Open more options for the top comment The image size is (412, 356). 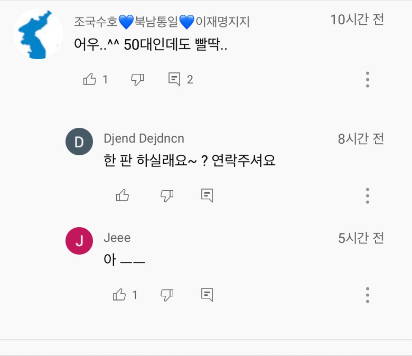(368, 79)
